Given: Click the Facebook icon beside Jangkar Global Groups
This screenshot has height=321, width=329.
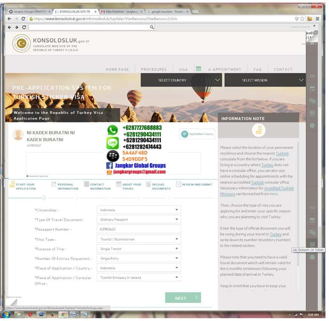Looking at the screenshot, I should click(109, 166).
